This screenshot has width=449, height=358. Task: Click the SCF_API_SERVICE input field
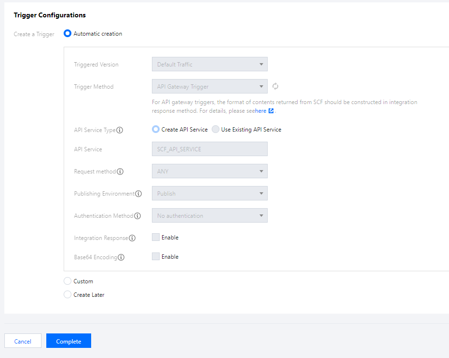pyautogui.click(x=209, y=149)
